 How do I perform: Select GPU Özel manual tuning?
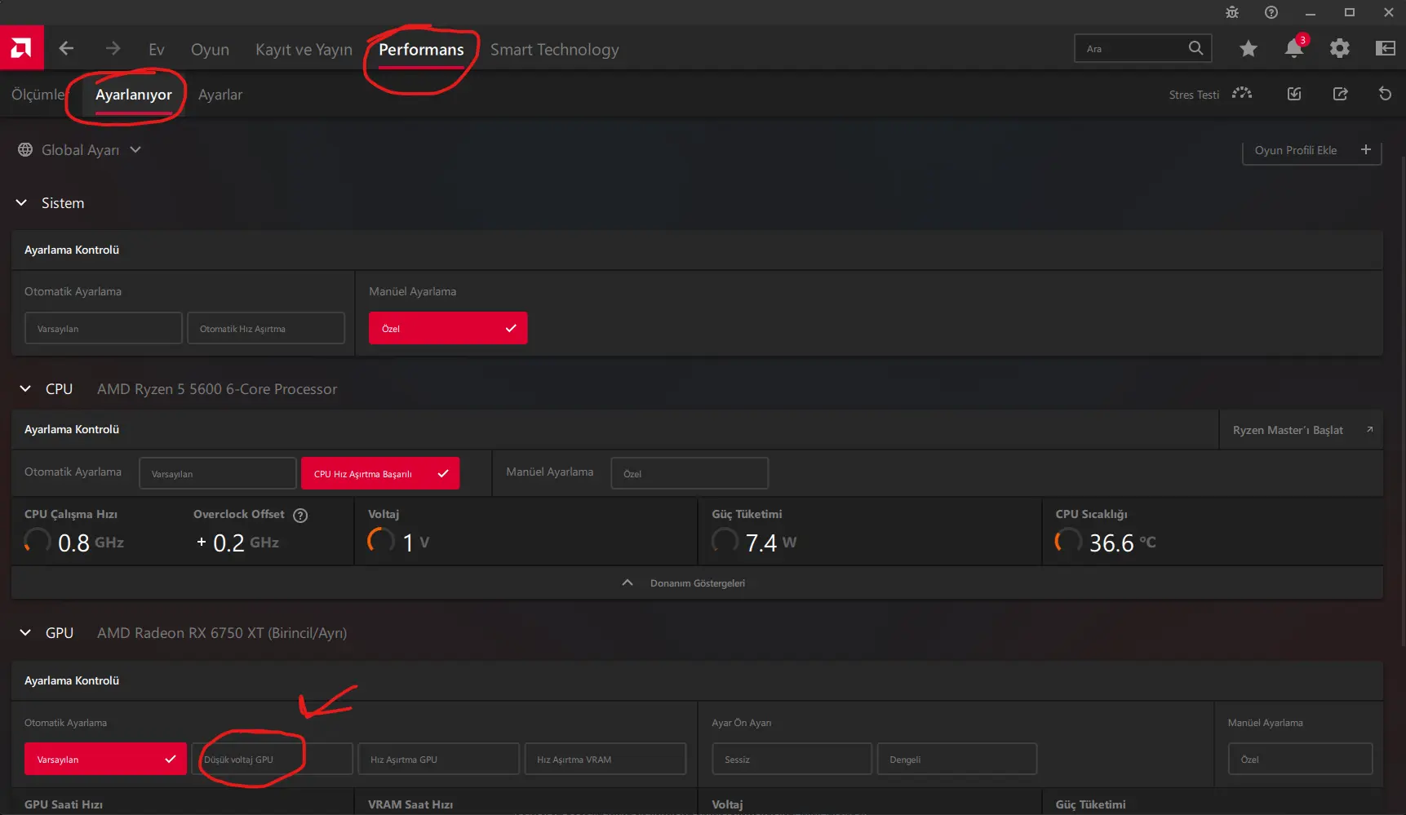click(1301, 759)
